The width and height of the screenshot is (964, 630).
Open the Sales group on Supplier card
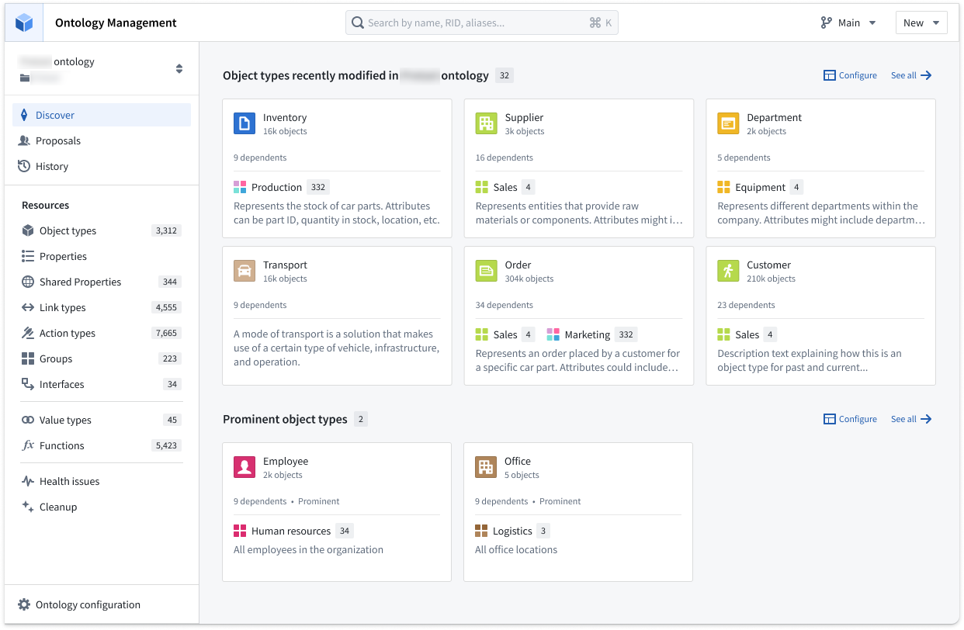click(505, 187)
